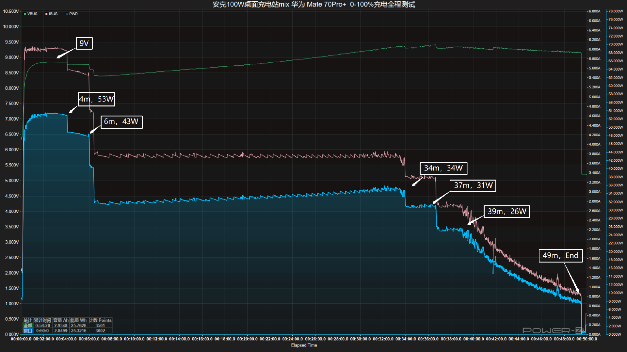Click the 00:24:00.0 time axis tick

tap(293, 339)
